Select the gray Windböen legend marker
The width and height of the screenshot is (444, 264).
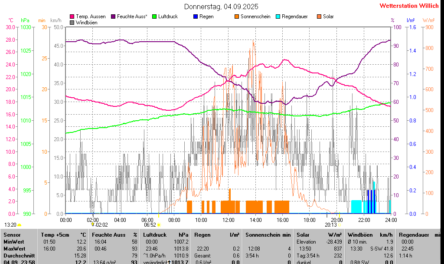[x=72, y=22]
